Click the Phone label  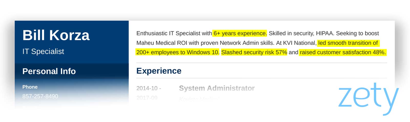(x=30, y=87)
